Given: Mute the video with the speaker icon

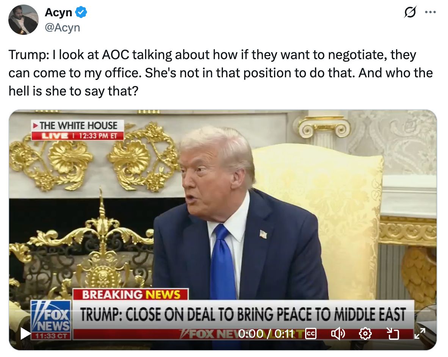Looking at the screenshot, I should 338,334.
